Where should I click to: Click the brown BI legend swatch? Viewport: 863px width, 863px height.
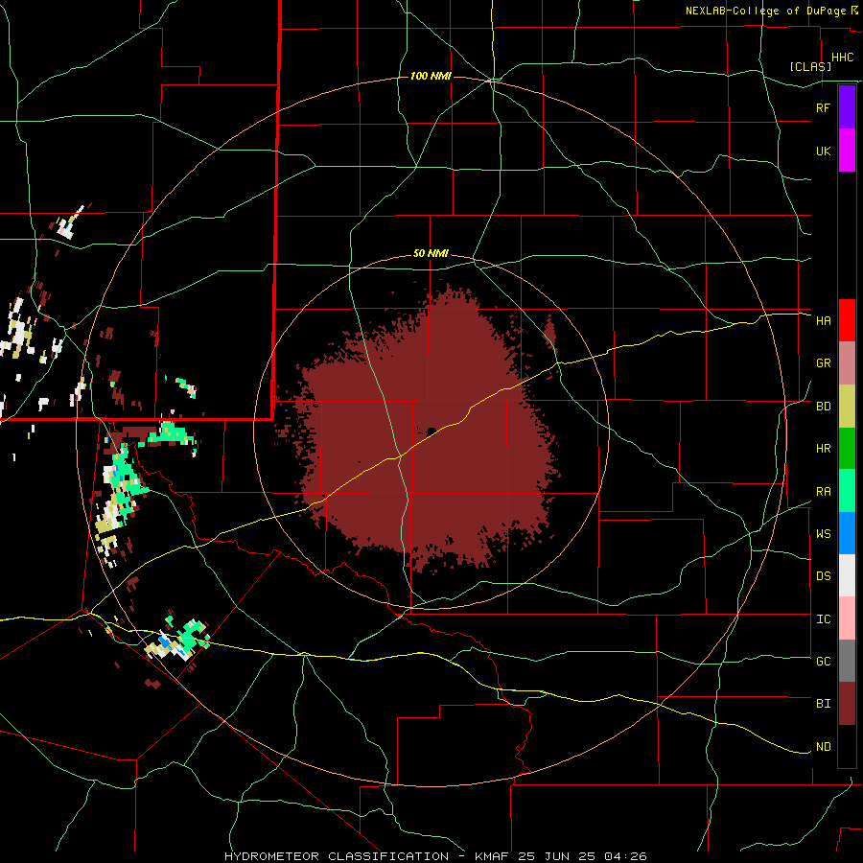[x=847, y=704]
